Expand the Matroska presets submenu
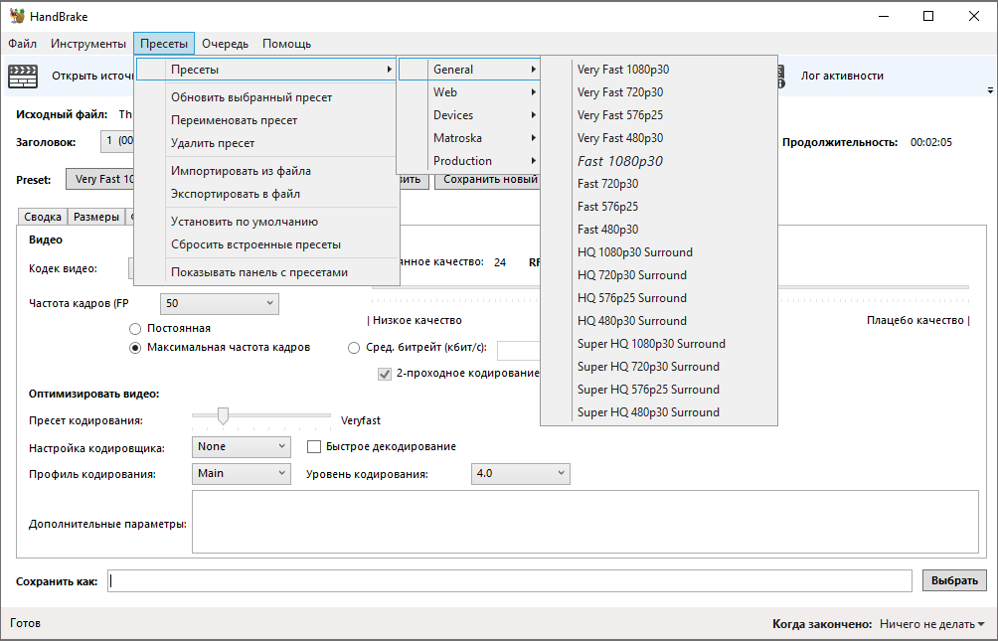This screenshot has height=641, width=998. pyautogui.click(x=470, y=138)
